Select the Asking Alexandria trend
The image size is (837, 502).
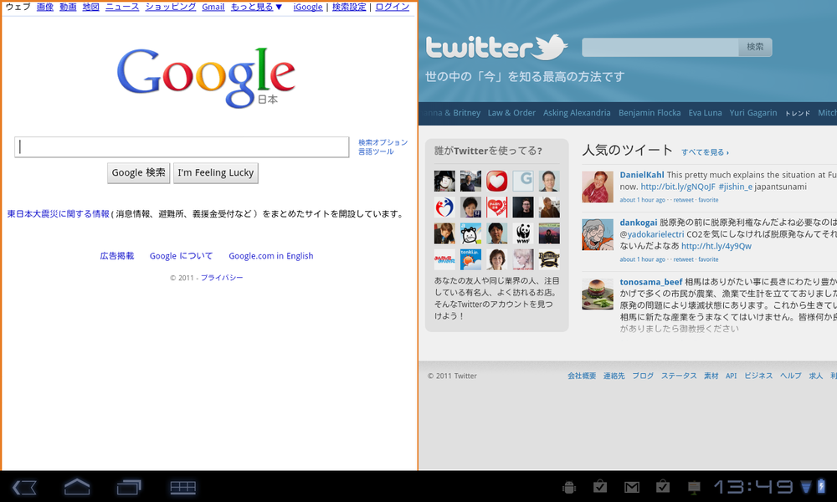pos(577,113)
